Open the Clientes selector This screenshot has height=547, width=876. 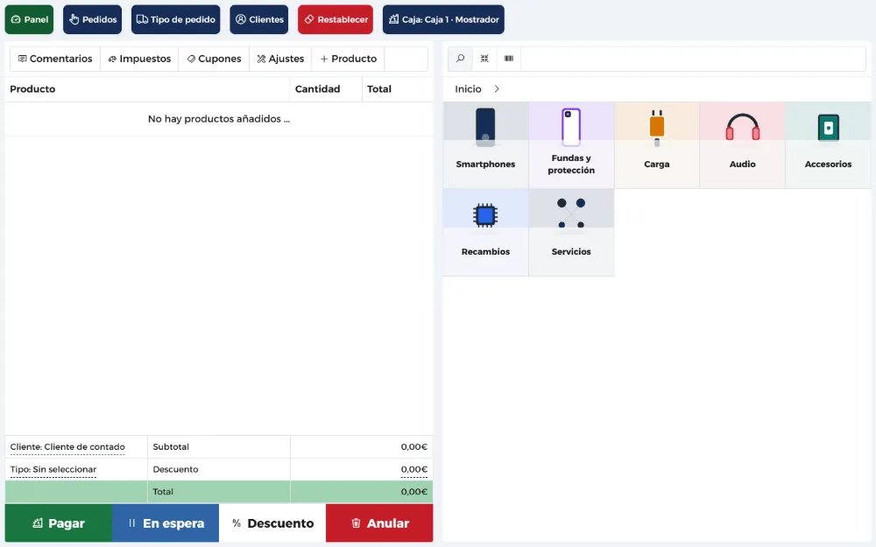tap(258, 19)
